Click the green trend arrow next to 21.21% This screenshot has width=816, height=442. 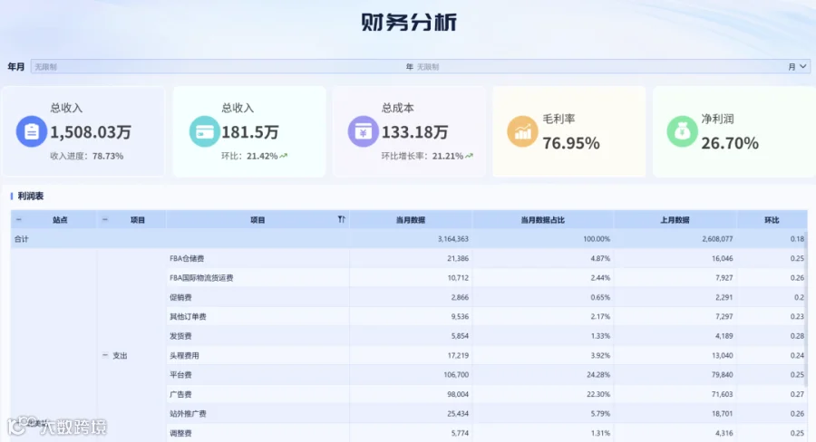(x=469, y=156)
